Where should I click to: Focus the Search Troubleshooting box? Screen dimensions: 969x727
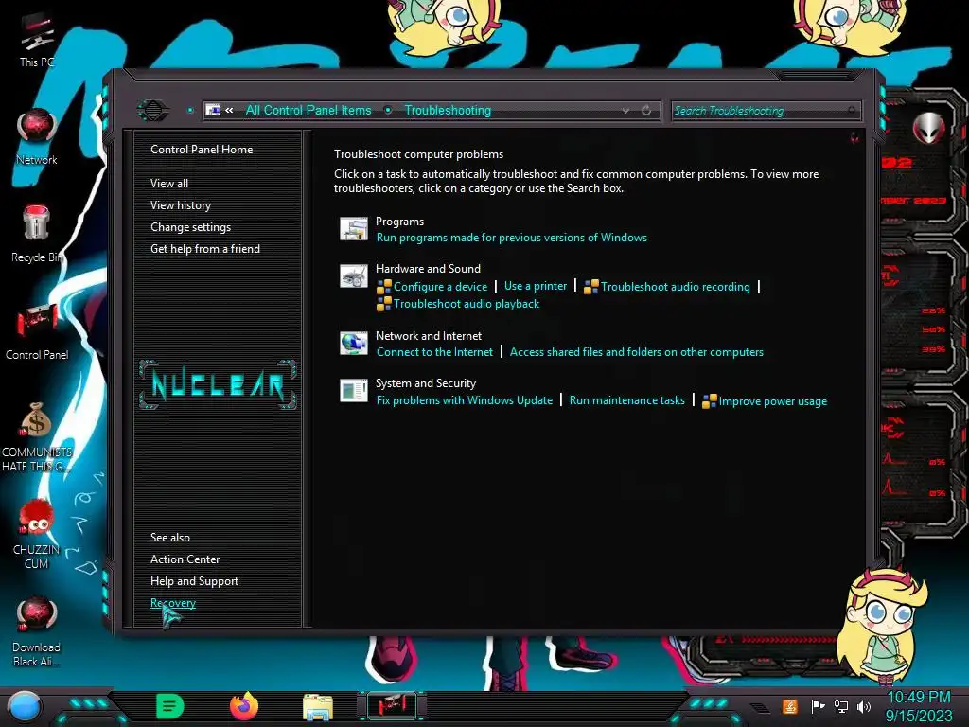pos(765,111)
